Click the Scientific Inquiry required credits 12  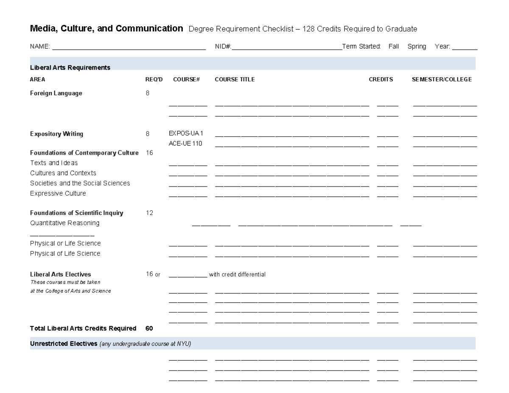(149, 213)
